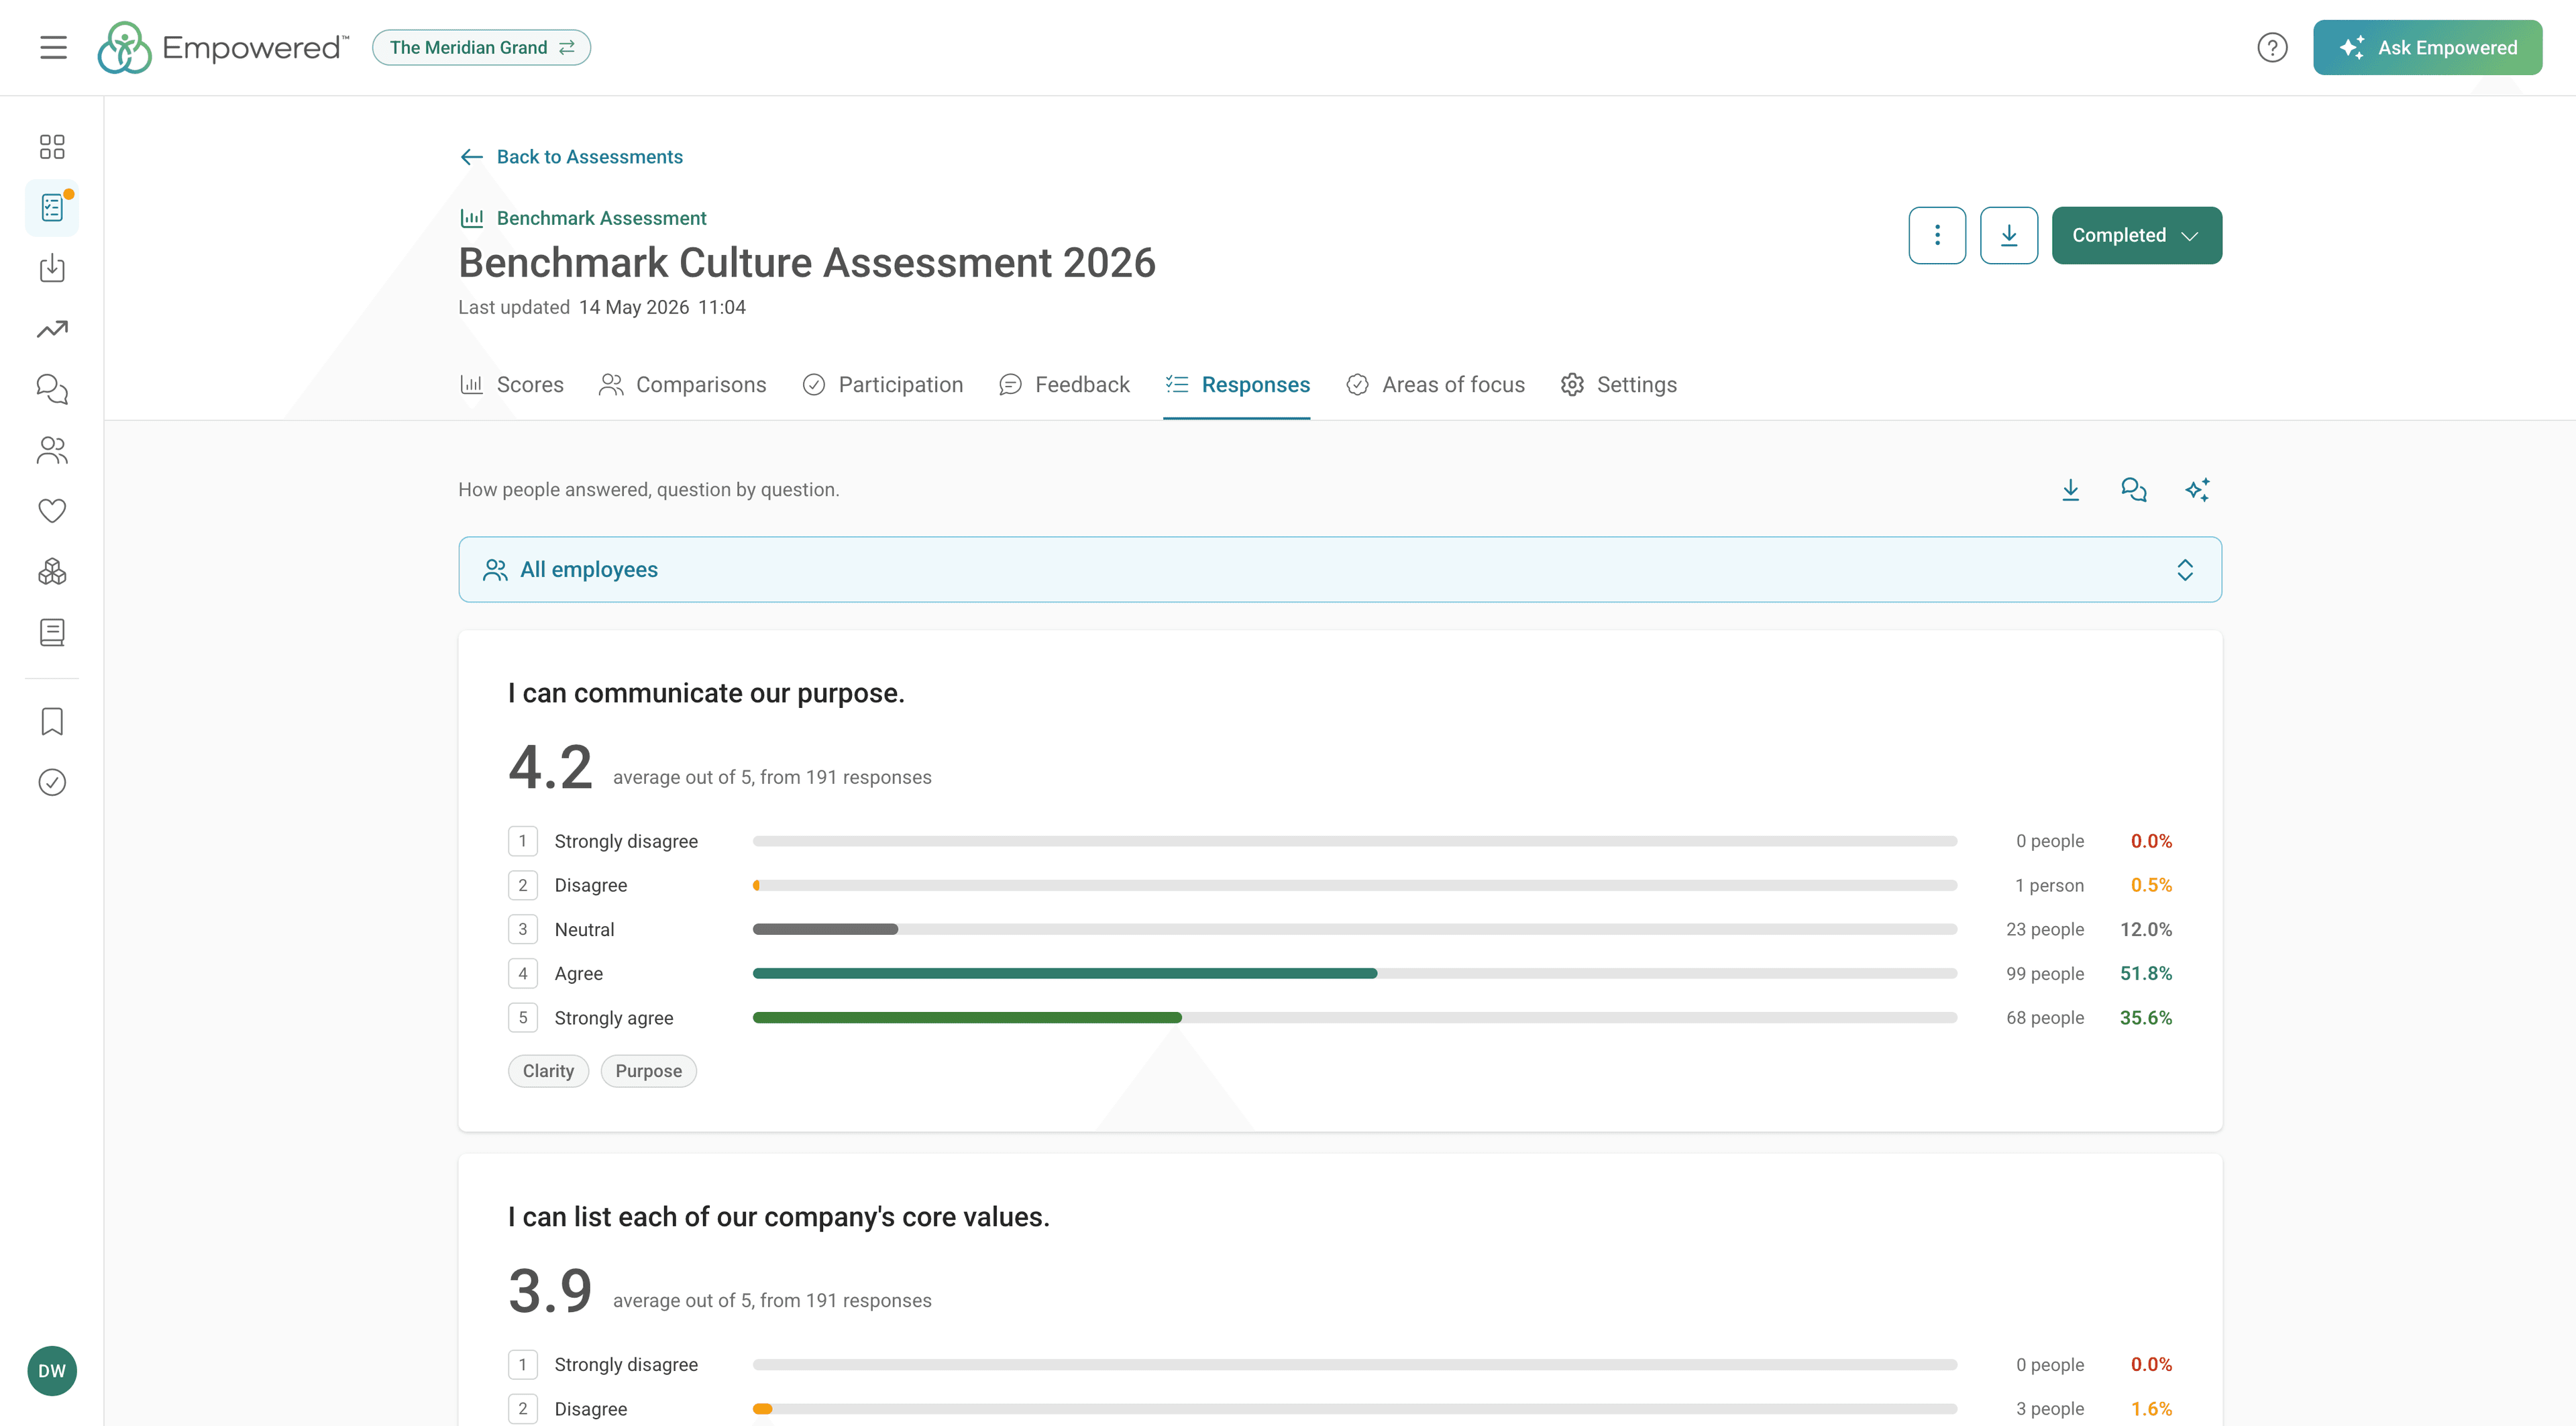
Task: Open the Completed status dropdown
Action: tap(2137, 235)
